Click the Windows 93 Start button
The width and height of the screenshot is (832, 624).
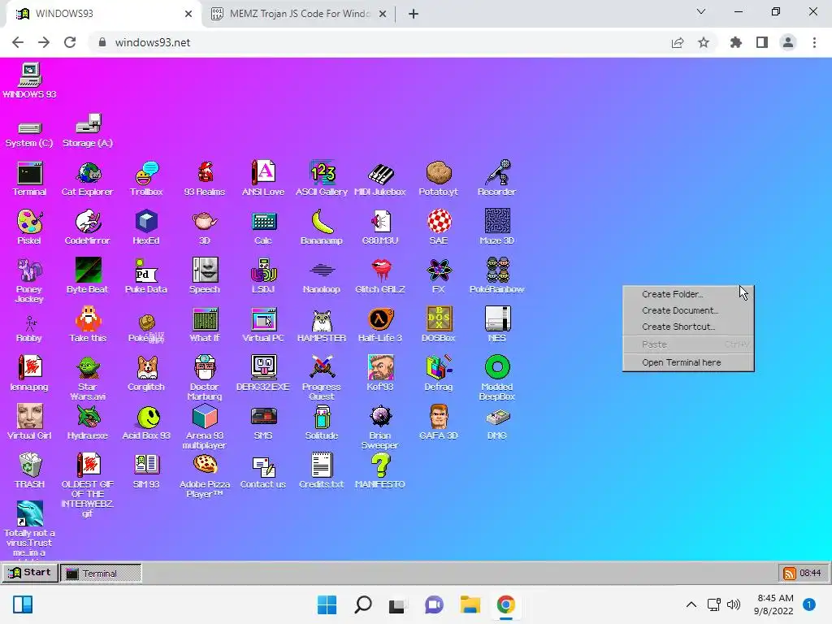(30, 573)
